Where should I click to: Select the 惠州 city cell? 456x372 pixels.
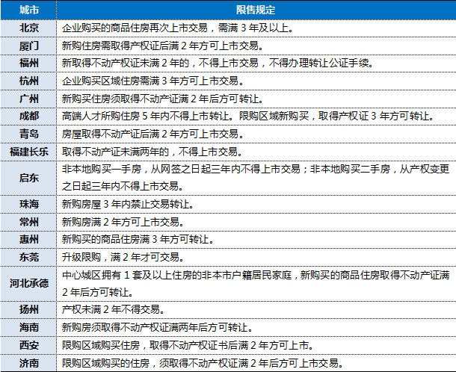tap(29, 240)
